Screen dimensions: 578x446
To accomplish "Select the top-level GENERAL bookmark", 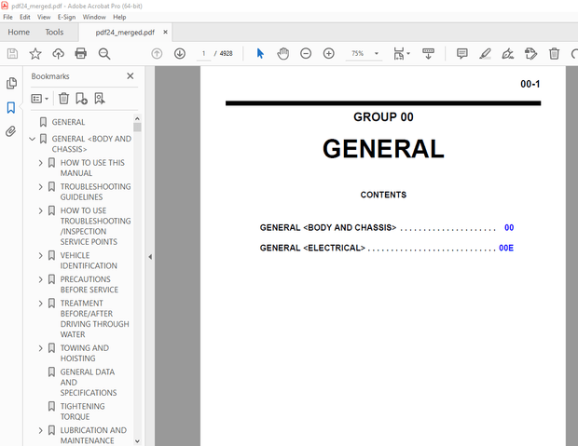I will click(x=68, y=122).
